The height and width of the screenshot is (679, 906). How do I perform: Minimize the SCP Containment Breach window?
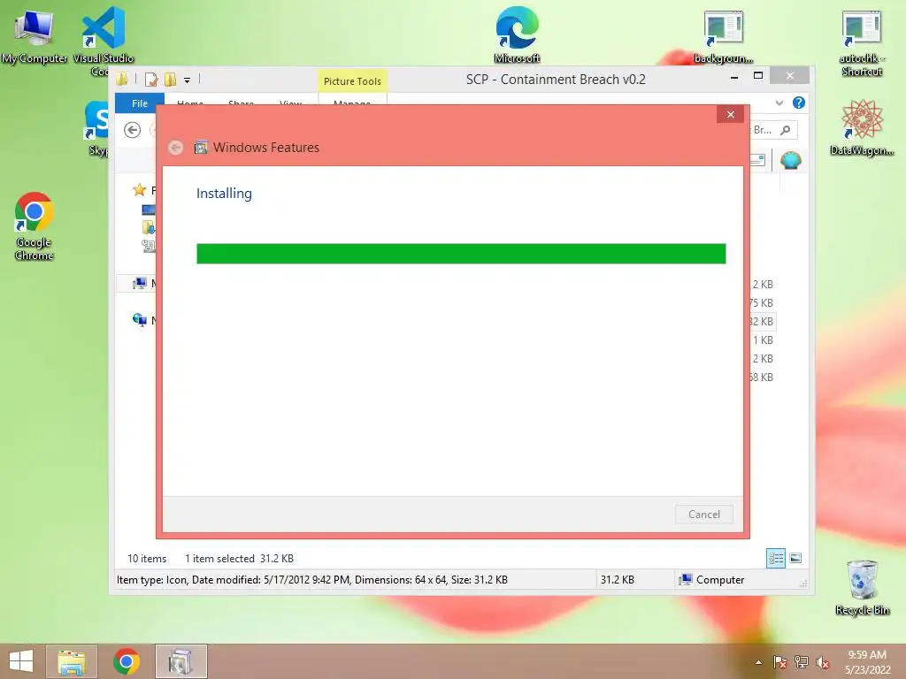pyautogui.click(x=733, y=76)
